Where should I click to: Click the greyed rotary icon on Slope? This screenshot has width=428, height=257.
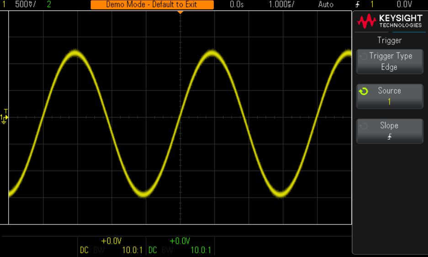[364, 126]
